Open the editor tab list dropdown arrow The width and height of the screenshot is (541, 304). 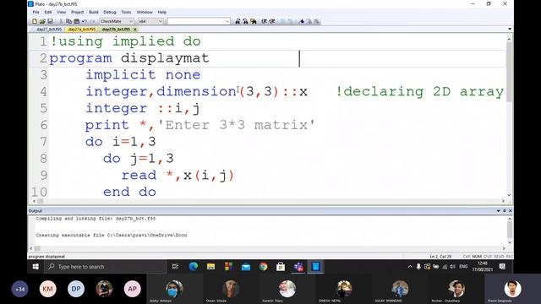click(x=510, y=30)
